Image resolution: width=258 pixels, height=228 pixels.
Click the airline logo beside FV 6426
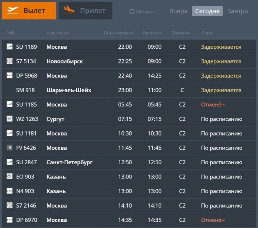[10, 148]
